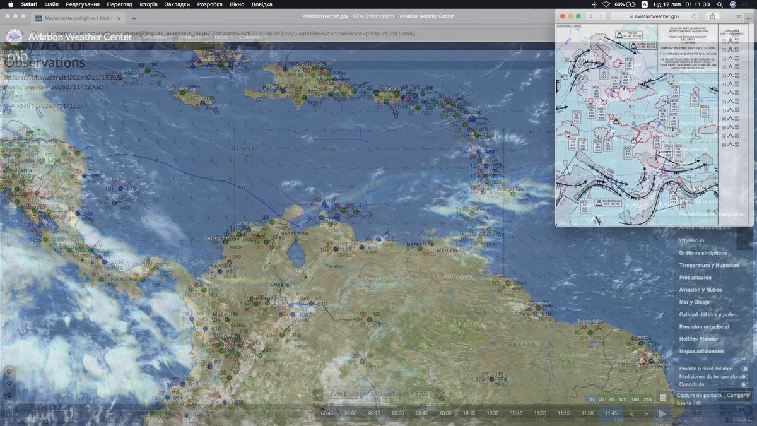Image resolution: width=757 pixels, height=426 pixels.
Task: Reload page in small Safari window
Action: tap(693, 16)
